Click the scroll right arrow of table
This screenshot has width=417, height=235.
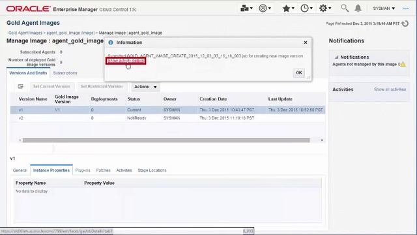click(322, 140)
